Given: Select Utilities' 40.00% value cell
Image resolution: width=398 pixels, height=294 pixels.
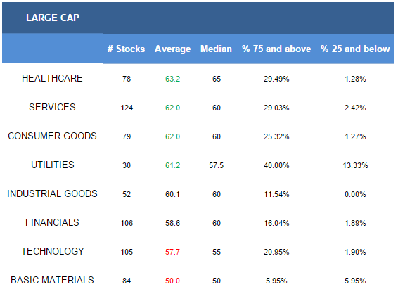Looking at the screenshot, I should (x=276, y=165).
